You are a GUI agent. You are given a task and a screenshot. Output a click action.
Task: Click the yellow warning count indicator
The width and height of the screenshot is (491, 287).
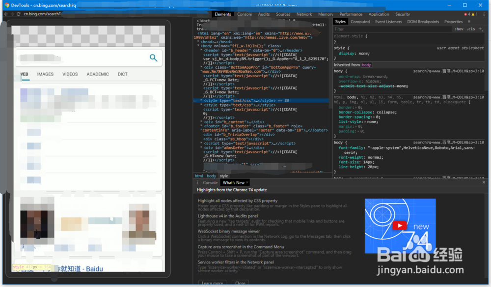(x=475, y=14)
